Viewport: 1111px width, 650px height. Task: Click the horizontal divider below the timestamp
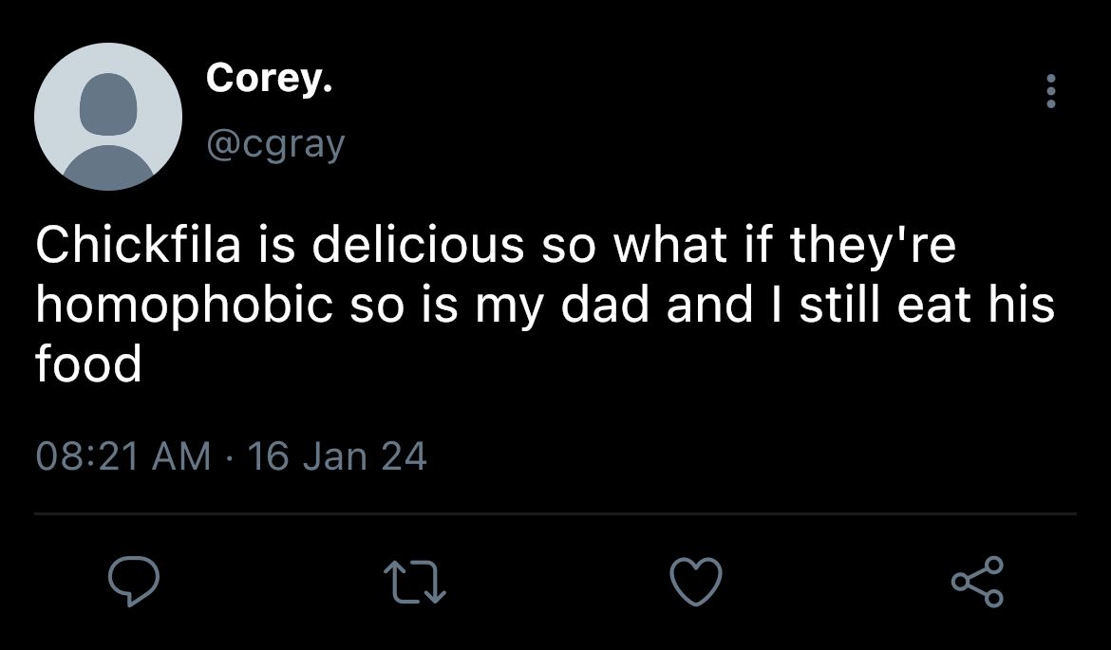(x=555, y=513)
